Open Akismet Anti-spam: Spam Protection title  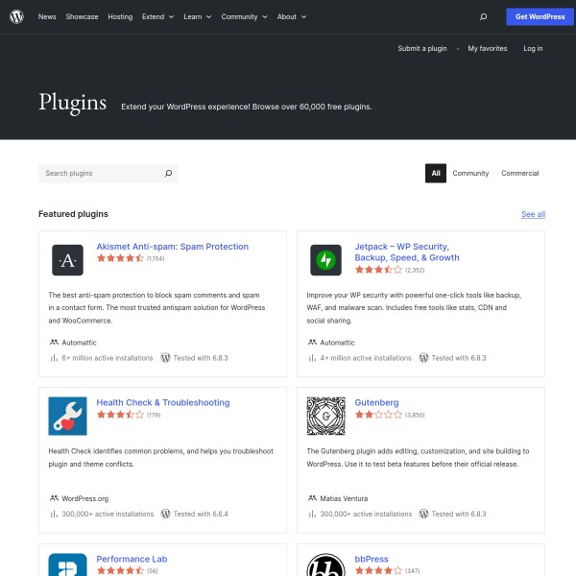[x=172, y=247]
